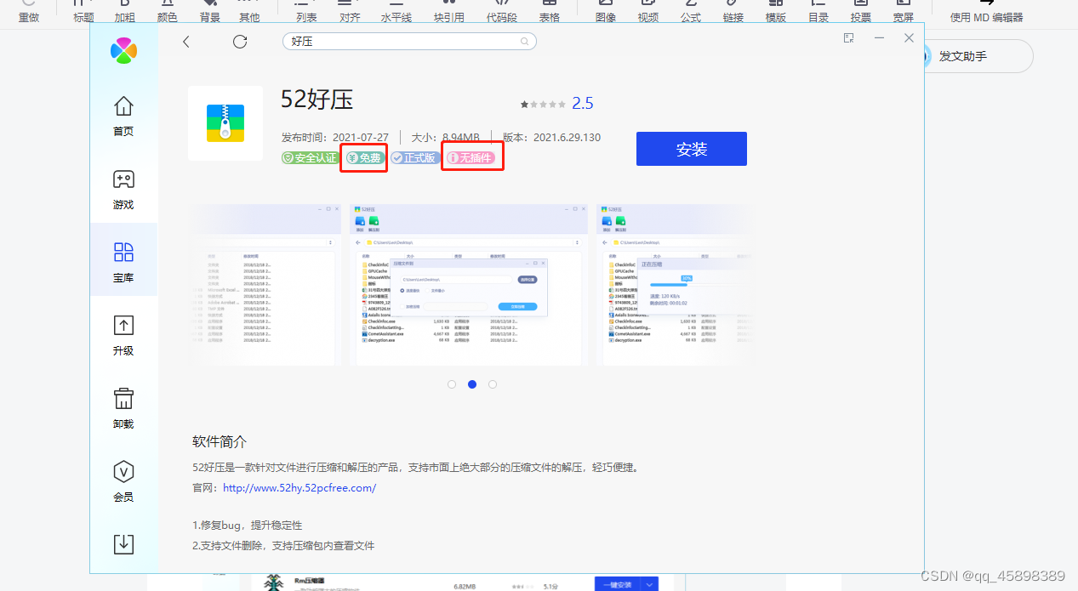1078x591 pixels.
Task: Click the star rating of 52好压
Action: [543, 104]
